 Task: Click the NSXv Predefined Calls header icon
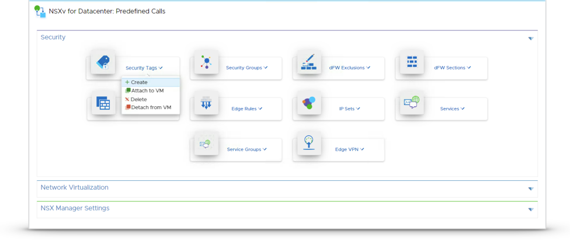click(x=40, y=11)
